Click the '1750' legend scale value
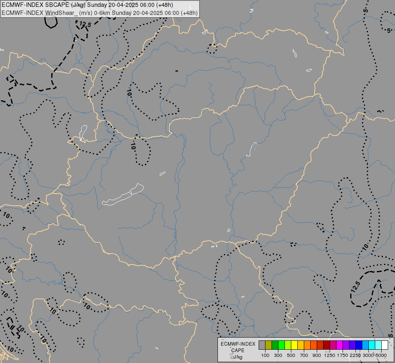Screen dimensions: 395x363 pyautogui.click(x=343, y=355)
